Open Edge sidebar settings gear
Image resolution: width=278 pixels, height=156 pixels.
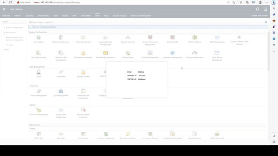point(274,142)
